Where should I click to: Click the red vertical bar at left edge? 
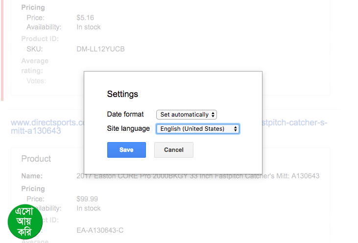[2, 49]
